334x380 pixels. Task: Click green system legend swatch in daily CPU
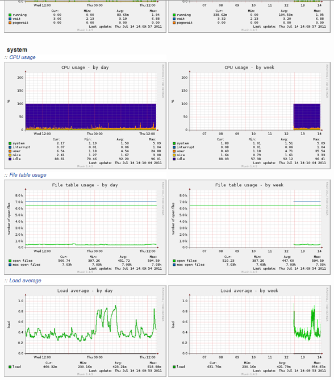click(x=10, y=144)
